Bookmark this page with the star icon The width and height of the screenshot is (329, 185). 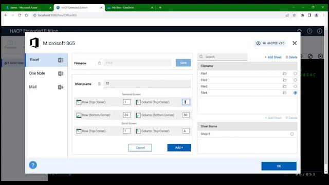point(294,15)
